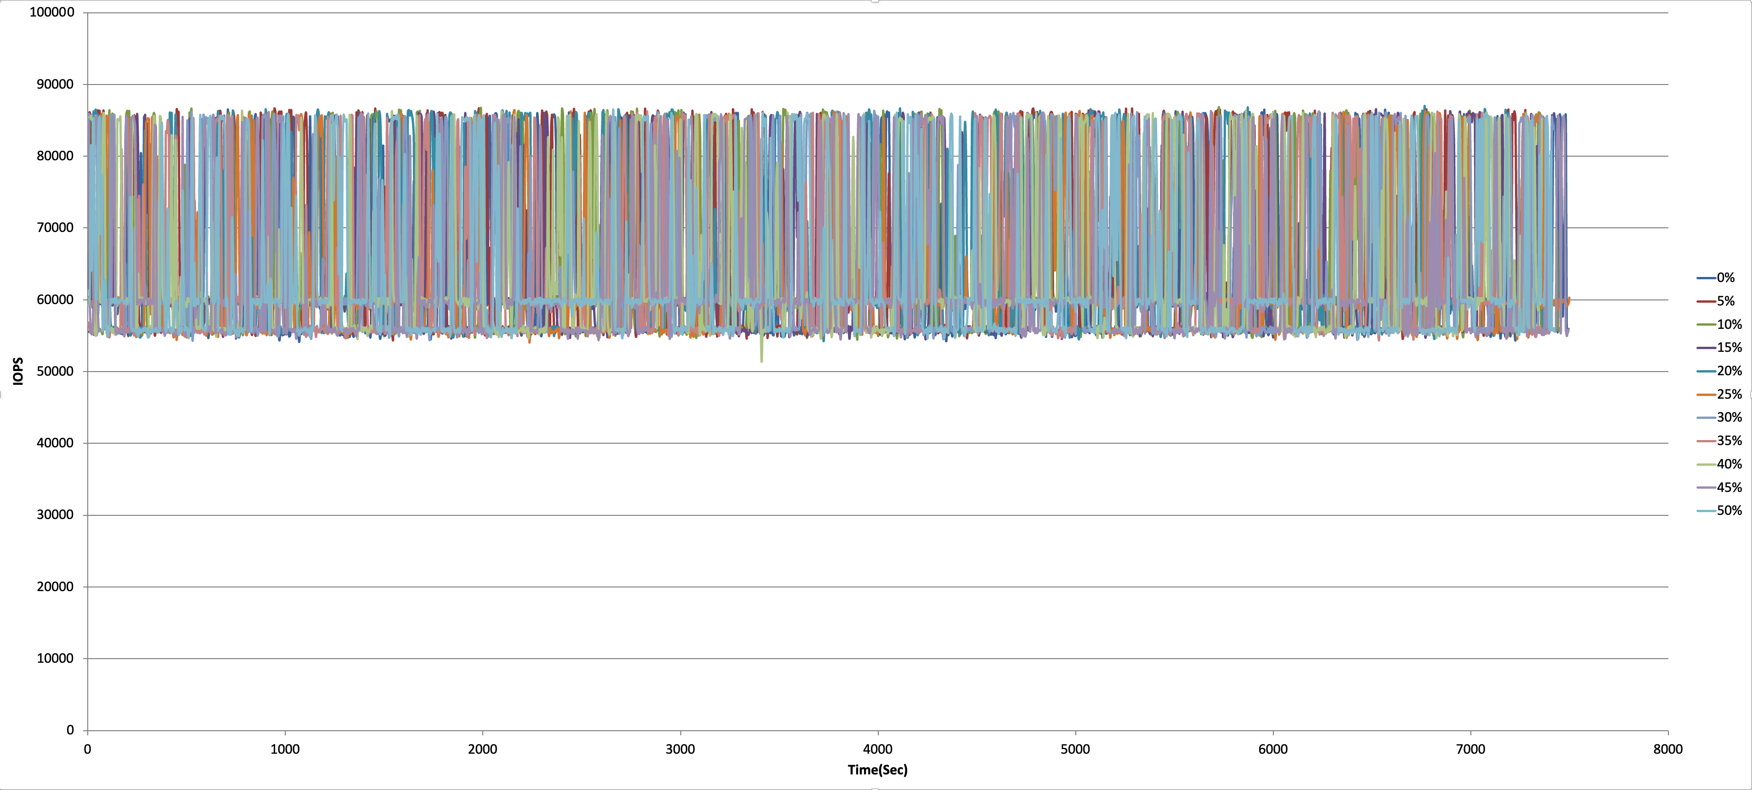Image resolution: width=1752 pixels, height=790 pixels.
Task: Click the 7000 x-axis label
Action: (1470, 749)
